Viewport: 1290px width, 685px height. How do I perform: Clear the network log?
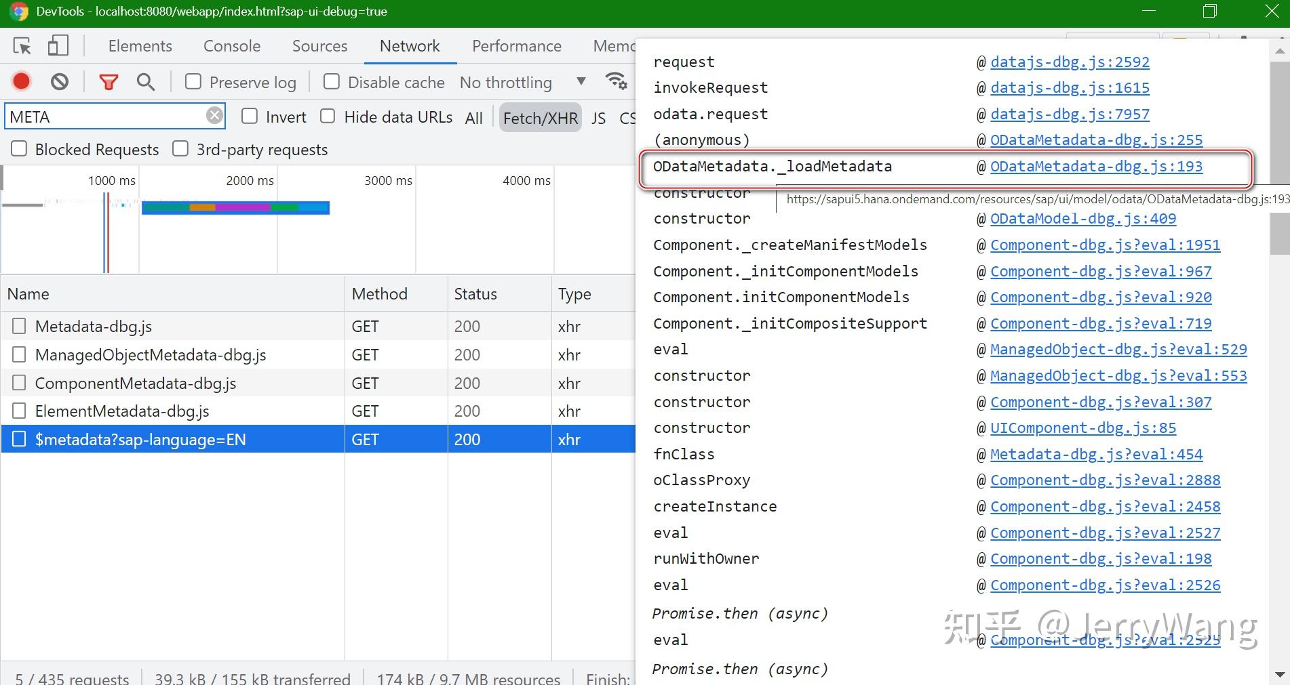click(60, 81)
